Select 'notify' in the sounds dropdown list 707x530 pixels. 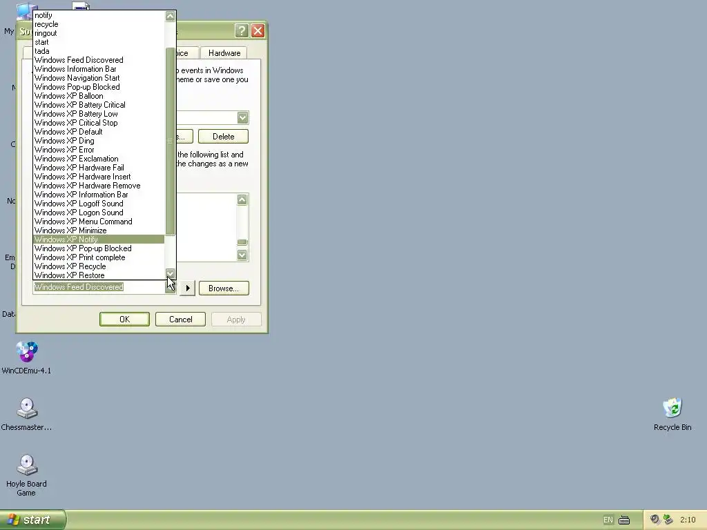coord(99,15)
